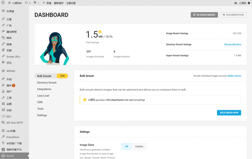Viewport: 252px width, 159px height.
Task: Click the BULK SMUSH NOW button
Action: [x=229, y=113]
